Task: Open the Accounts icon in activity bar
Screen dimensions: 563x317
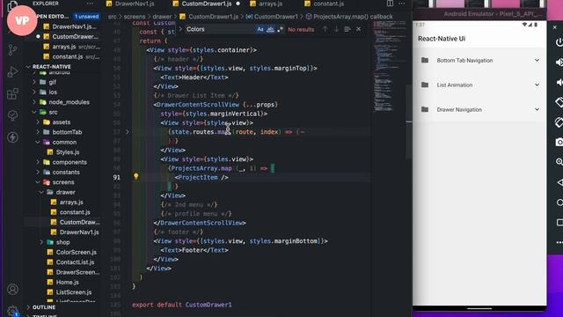Action: (x=12, y=290)
